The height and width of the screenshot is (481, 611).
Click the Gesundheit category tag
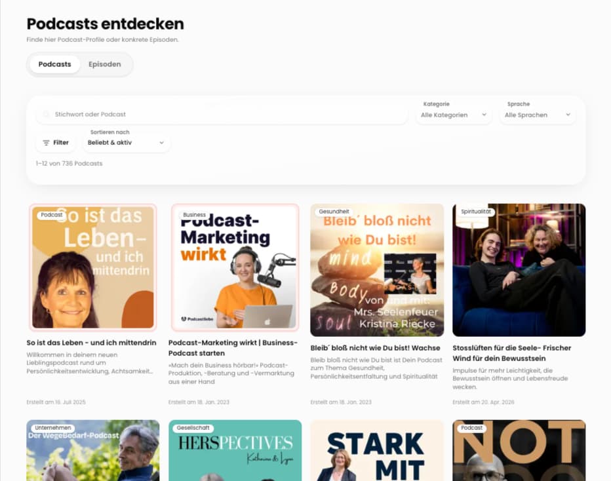(334, 212)
